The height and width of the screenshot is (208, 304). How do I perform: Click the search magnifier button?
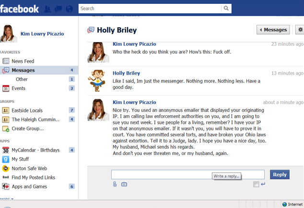coord(226,8)
